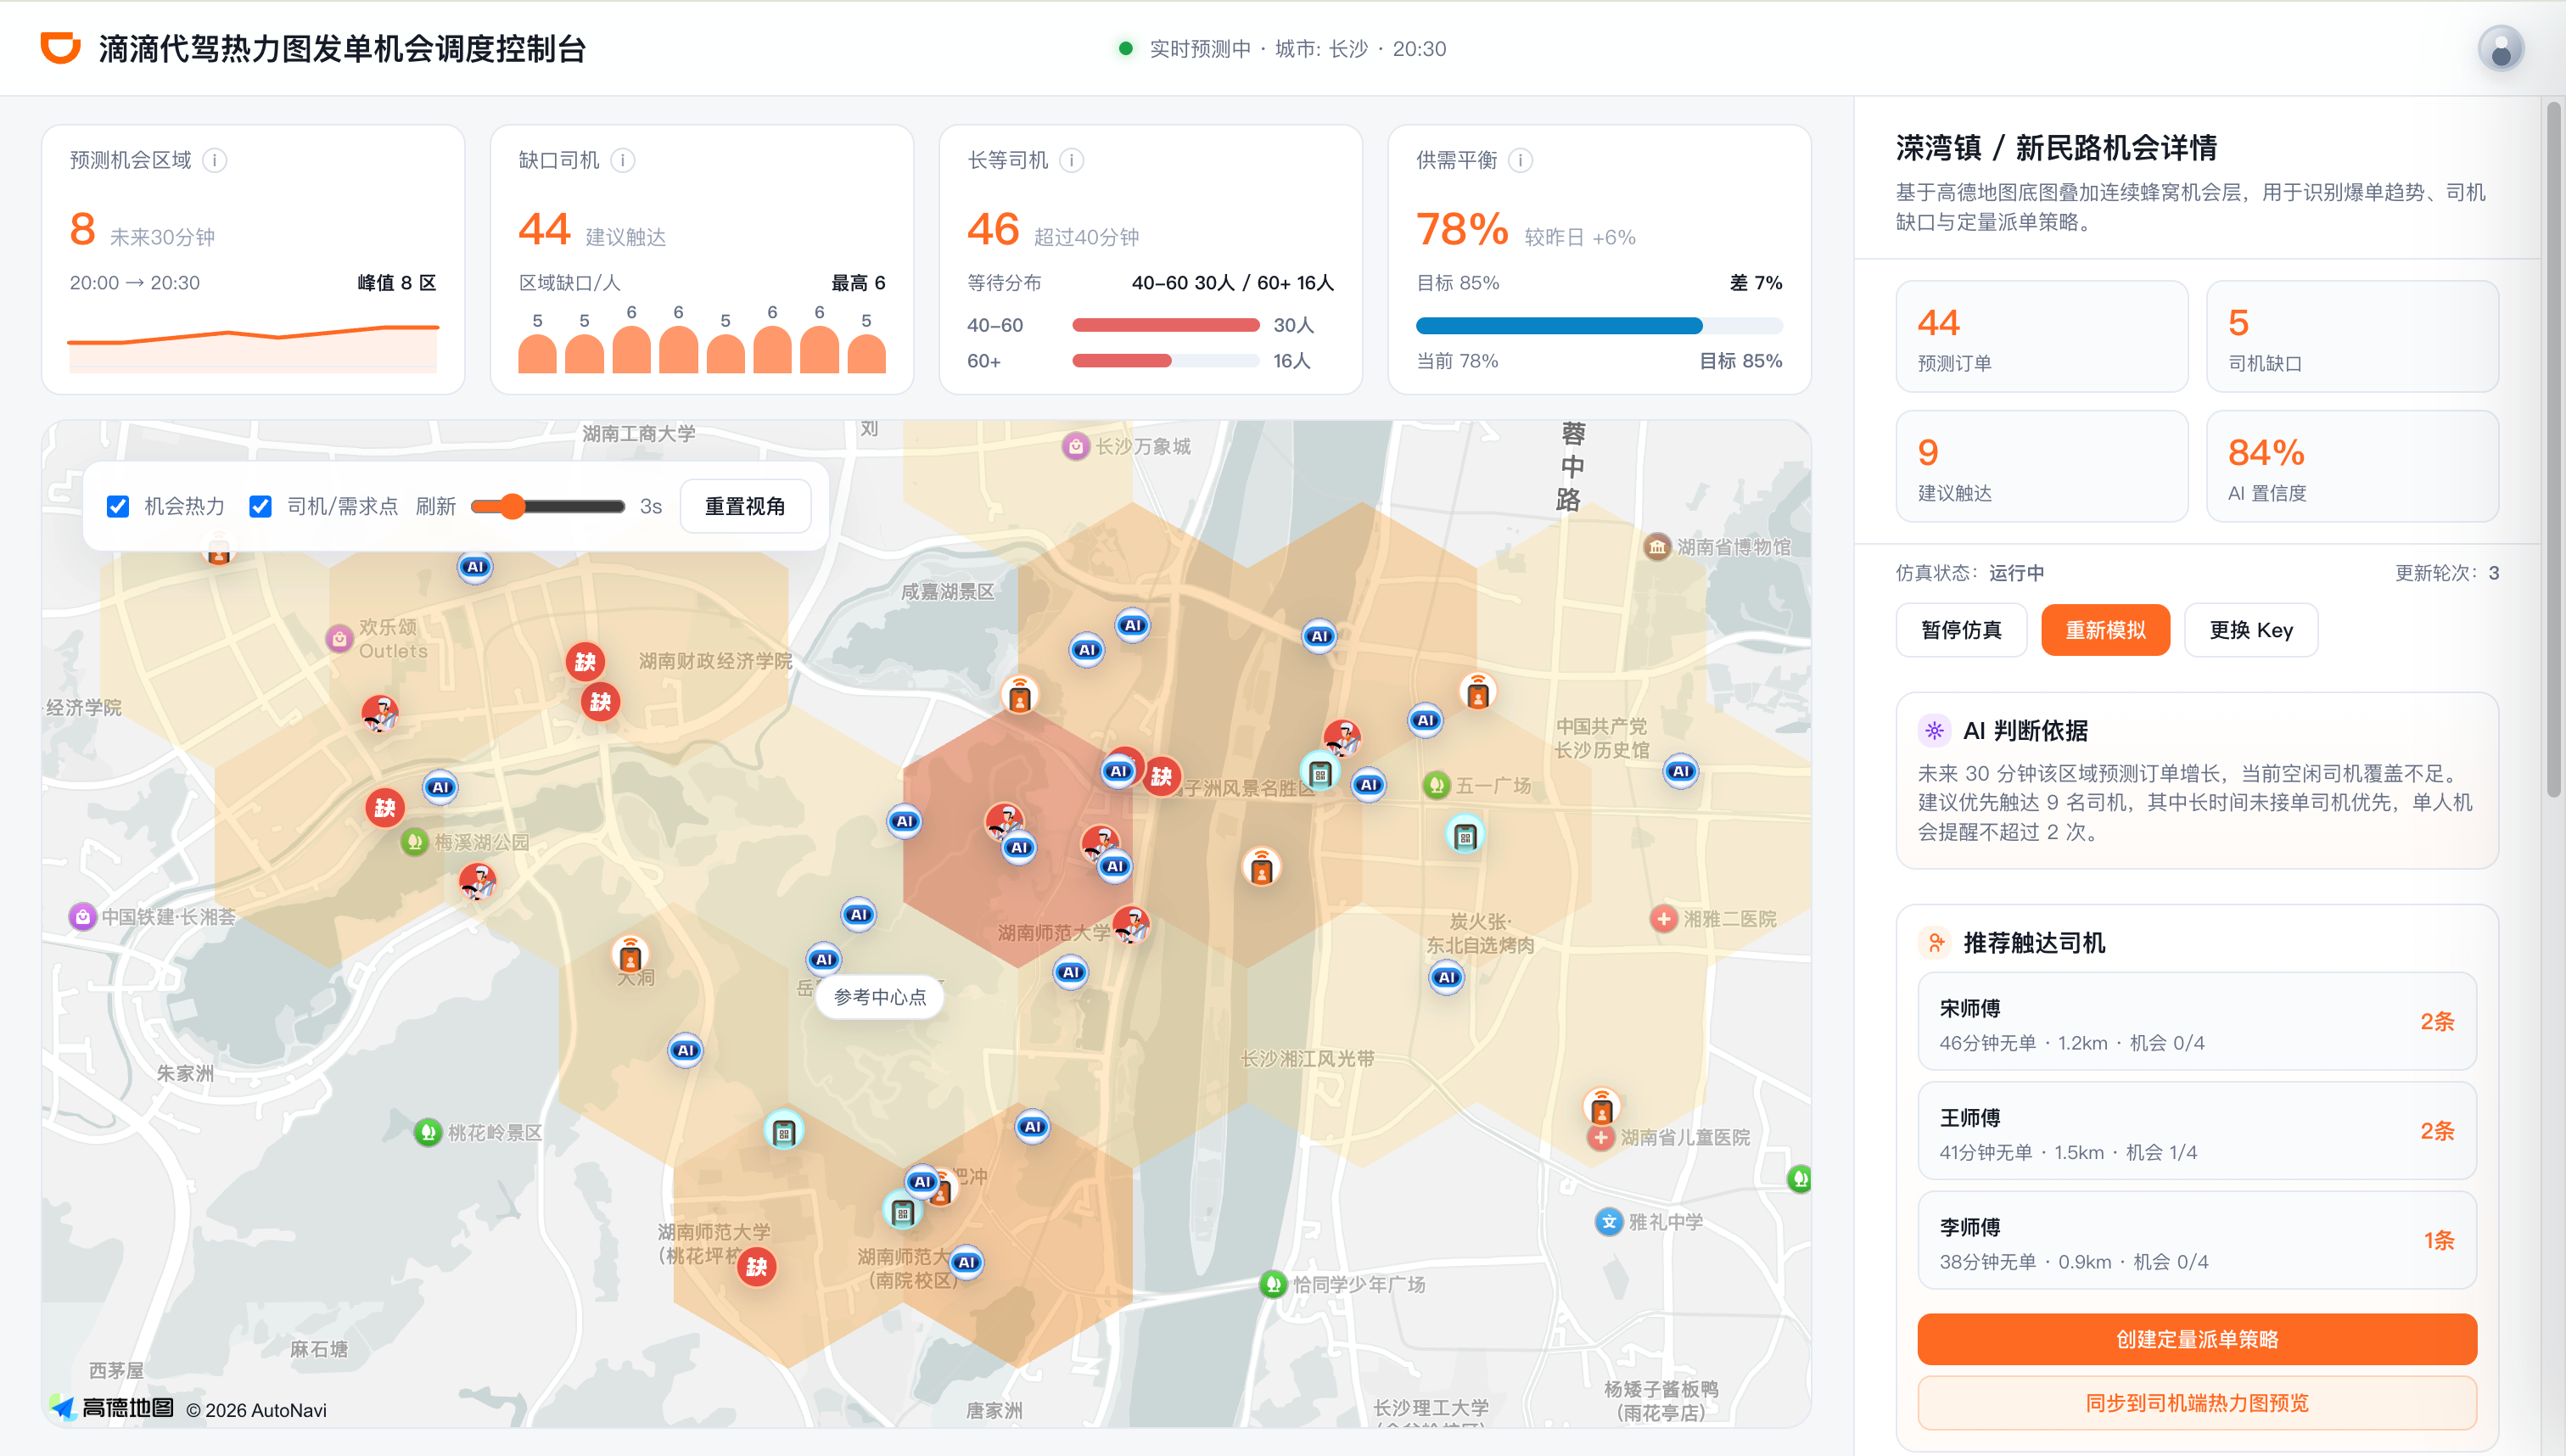Screen dimensions: 2566x1456
Task: Click 高德地图 logo on the map
Action: tap(112, 1408)
